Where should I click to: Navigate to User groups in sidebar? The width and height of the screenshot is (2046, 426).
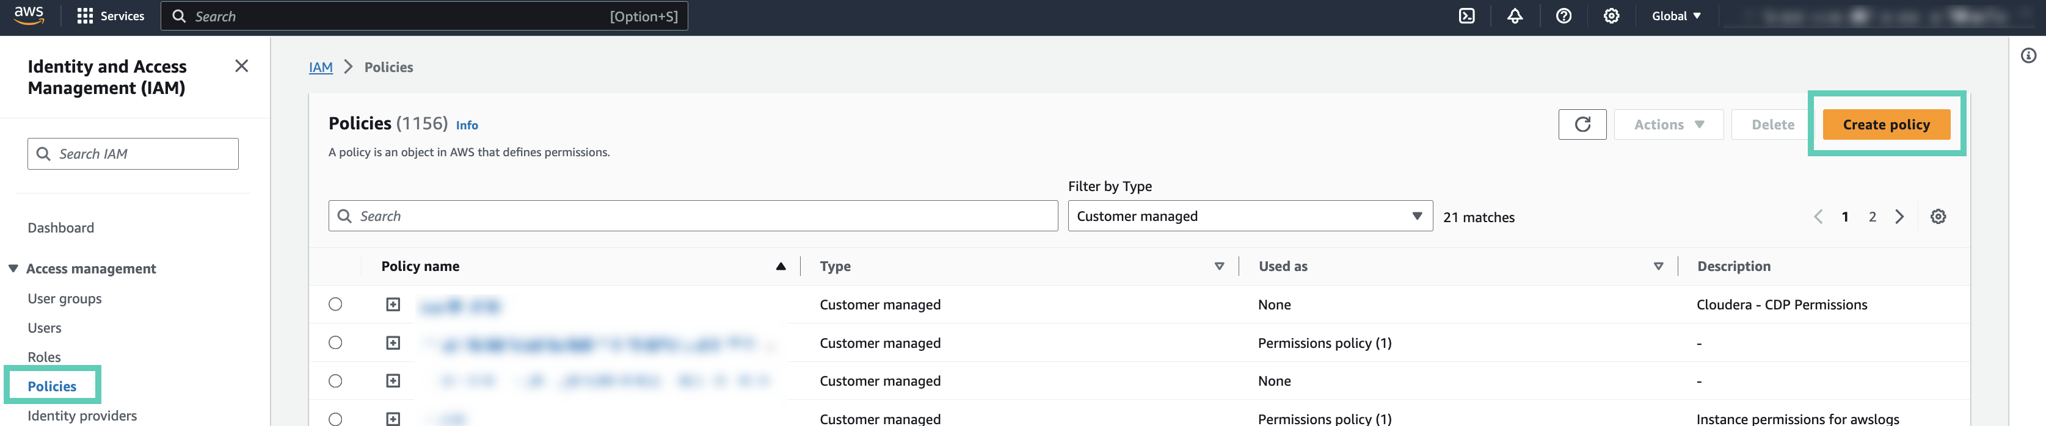coord(64,298)
